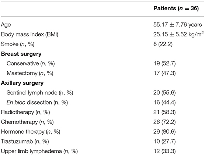The width and height of the screenshot is (205, 155).
Task: Click the Hormone therapy value 29 (80.6)
Action: (164, 132)
